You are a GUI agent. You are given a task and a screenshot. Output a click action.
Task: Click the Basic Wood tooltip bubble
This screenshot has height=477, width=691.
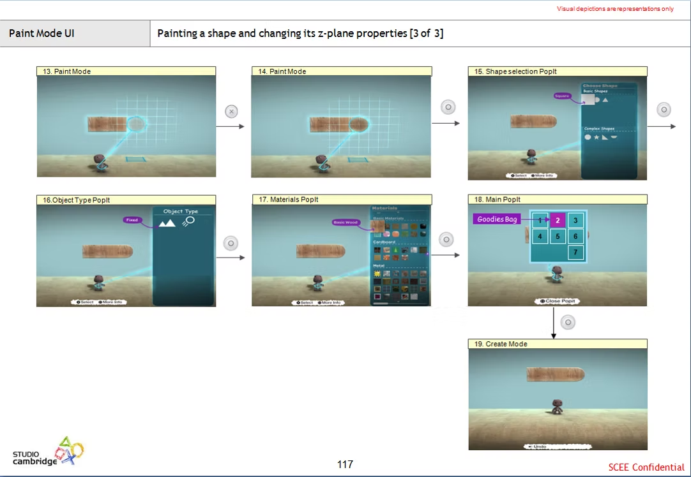coord(345,222)
